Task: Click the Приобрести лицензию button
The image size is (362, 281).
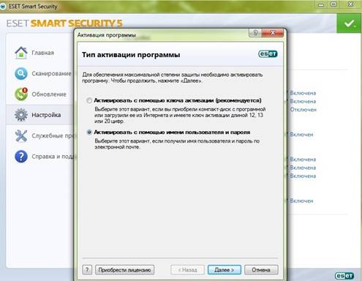Action: click(124, 270)
